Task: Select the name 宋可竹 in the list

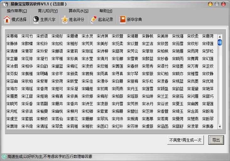Action: pos(27,36)
